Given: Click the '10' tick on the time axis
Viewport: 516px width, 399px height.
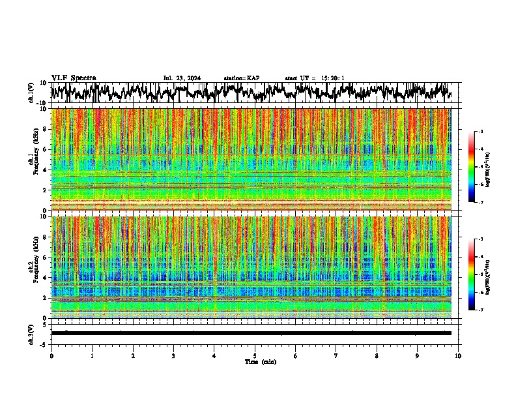Looking at the screenshot, I should tap(458, 356).
